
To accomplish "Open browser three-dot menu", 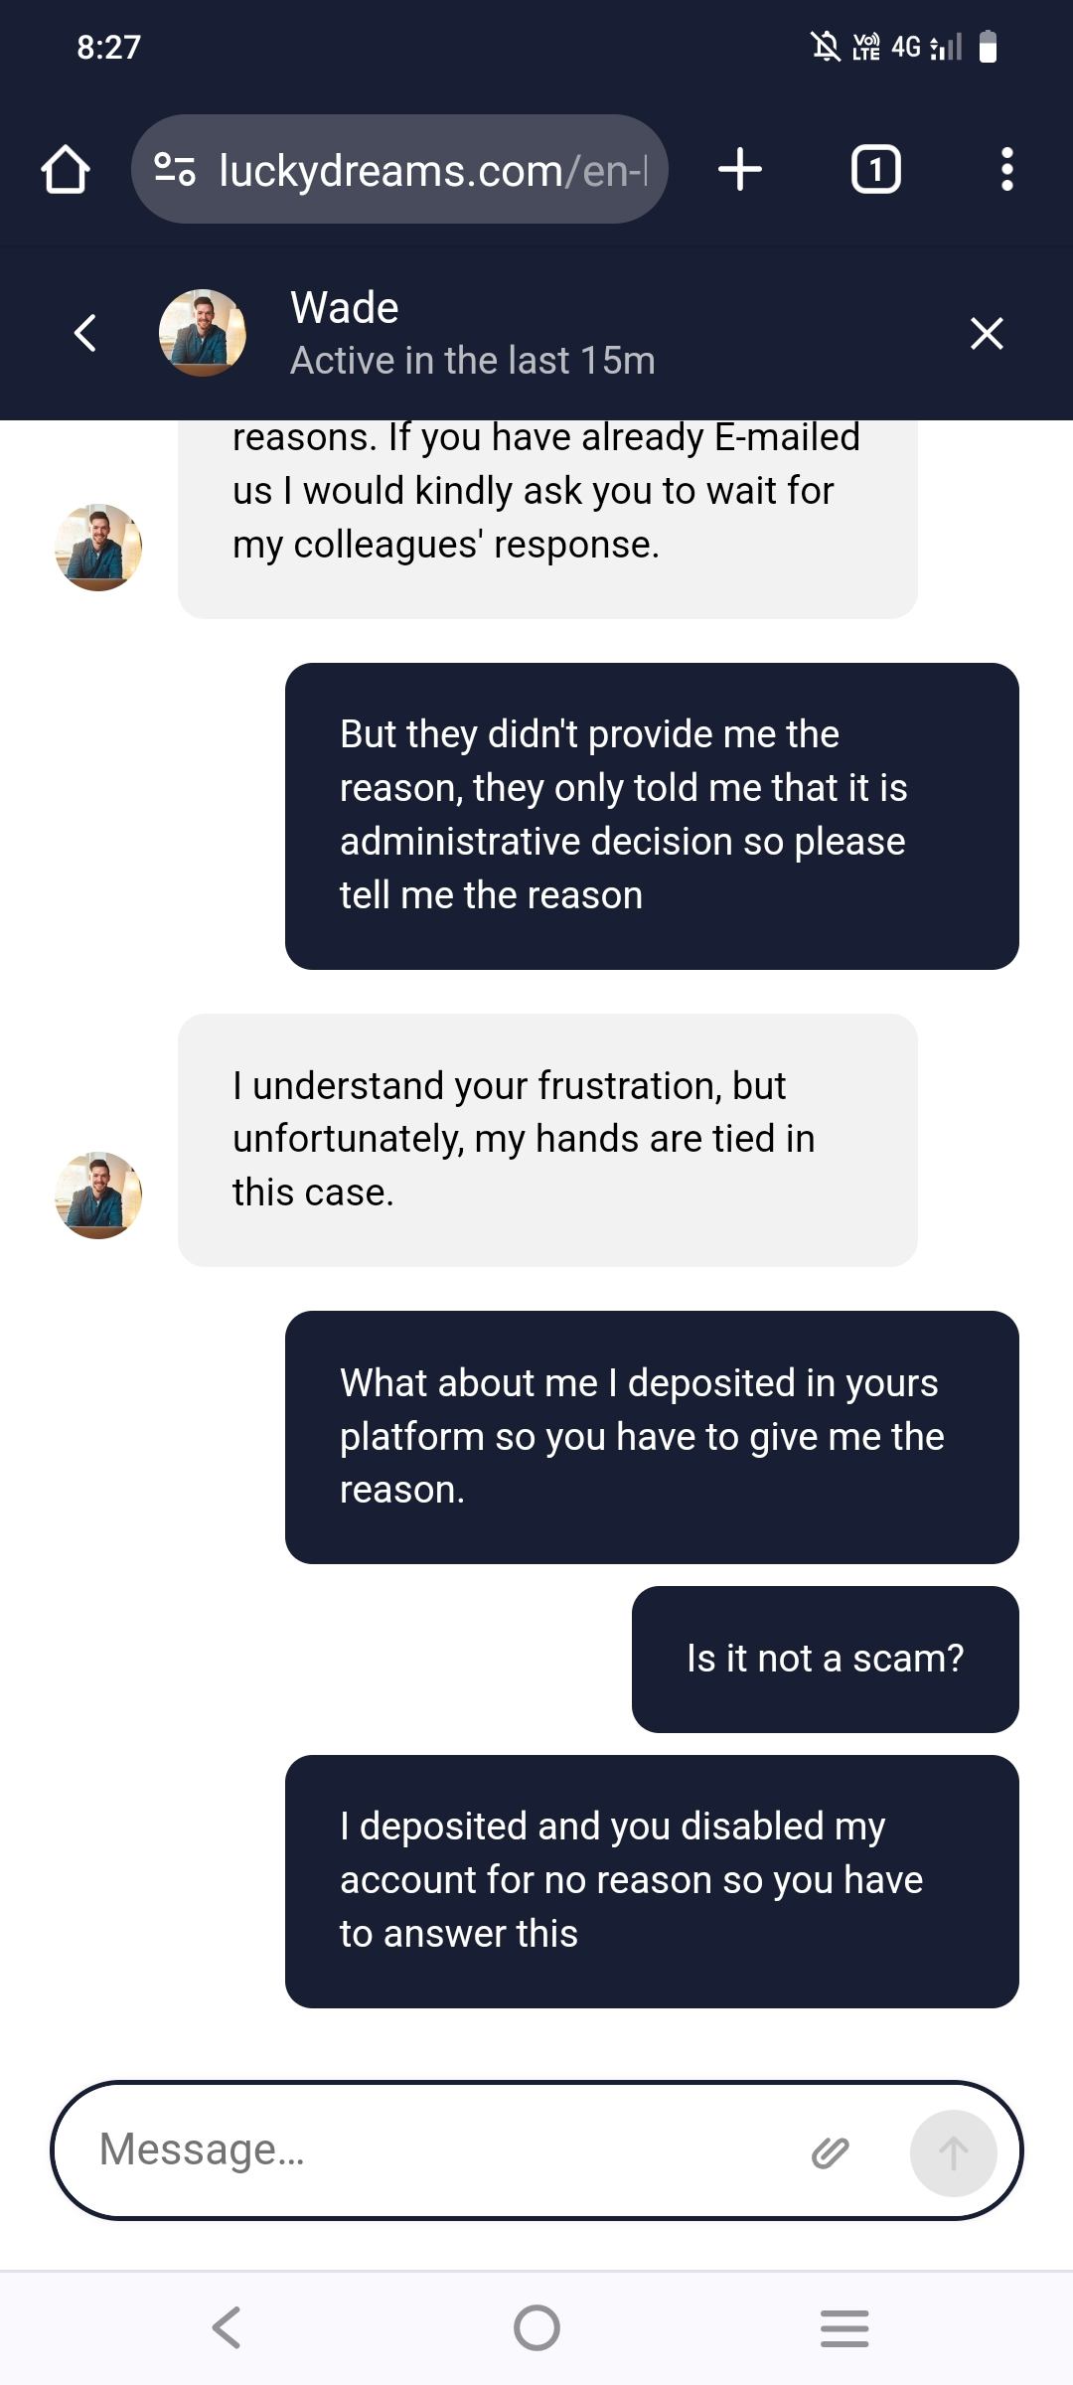I will click(1006, 170).
